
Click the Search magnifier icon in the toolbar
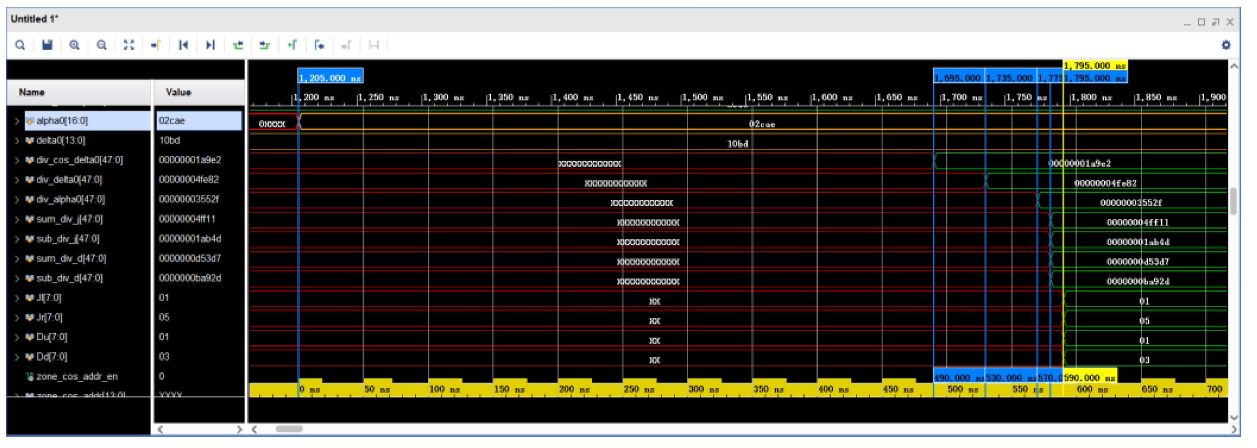click(20, 46)
